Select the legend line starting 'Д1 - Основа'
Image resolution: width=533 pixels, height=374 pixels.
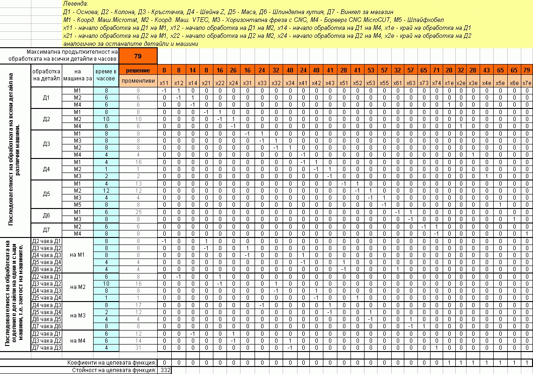(x=228, y=12)
